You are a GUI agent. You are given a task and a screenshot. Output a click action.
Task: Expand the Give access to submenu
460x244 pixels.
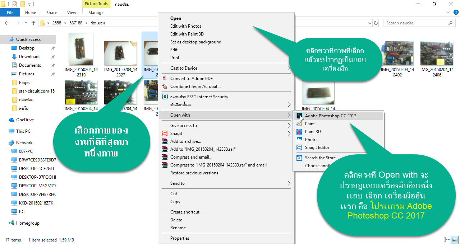(x=289, y=126)
